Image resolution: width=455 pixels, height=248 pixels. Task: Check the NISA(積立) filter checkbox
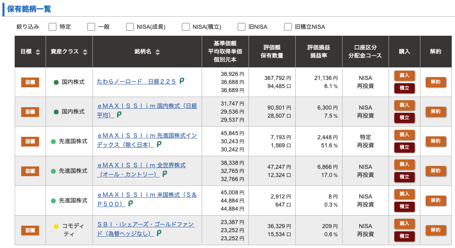(185, 27)
